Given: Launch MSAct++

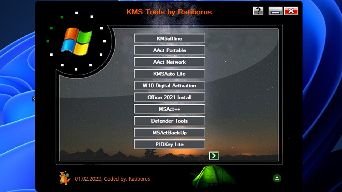Looking at the screenshot, I should coord(169,109).
